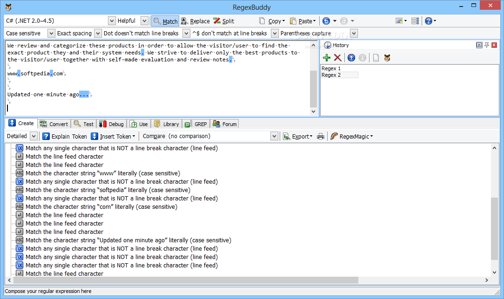
Task: Switch to the Convert tab
Action: [x=54, y=124]
